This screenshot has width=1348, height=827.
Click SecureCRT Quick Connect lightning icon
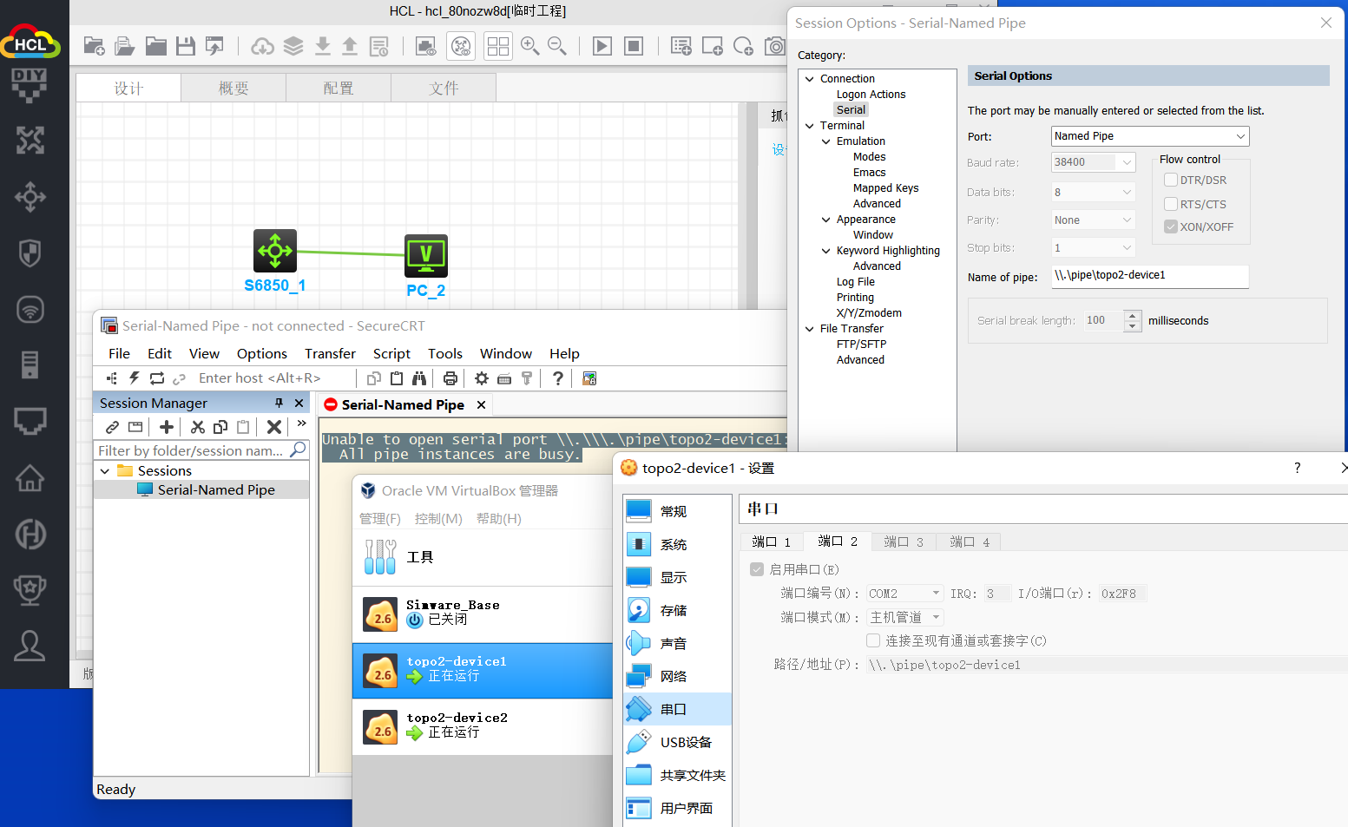point(135,378)
